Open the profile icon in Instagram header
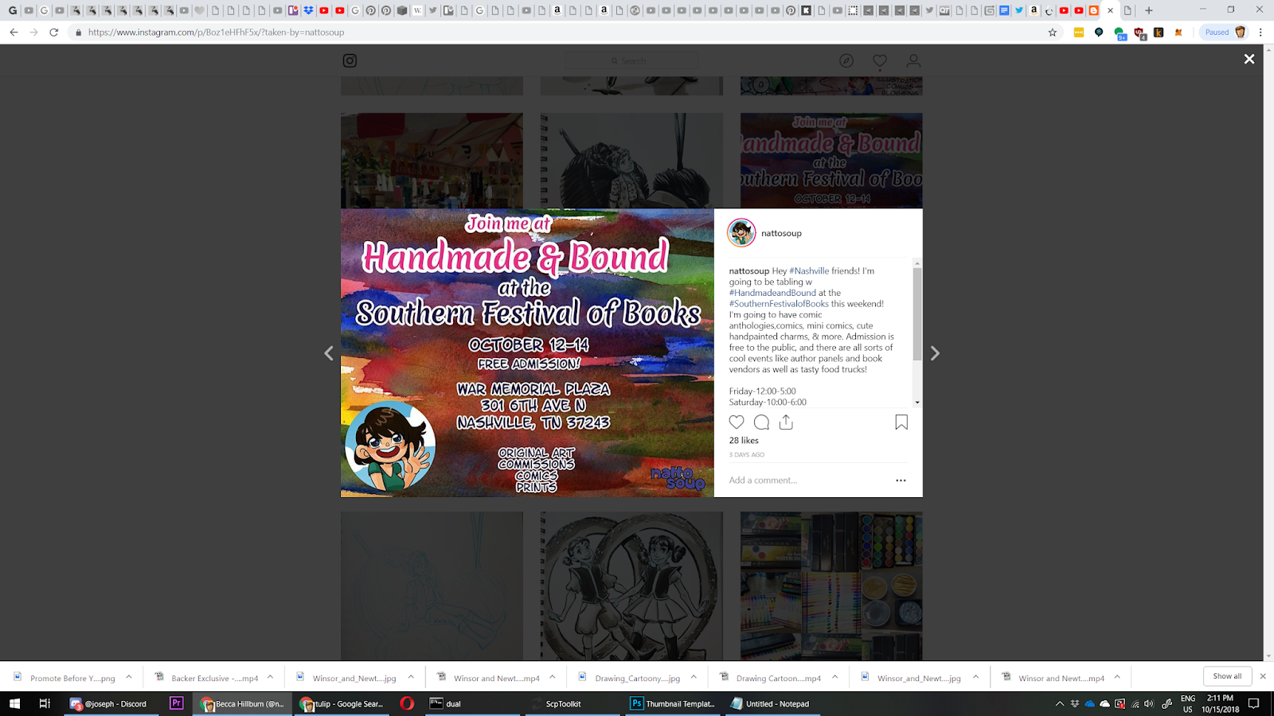 coord(913,60)
